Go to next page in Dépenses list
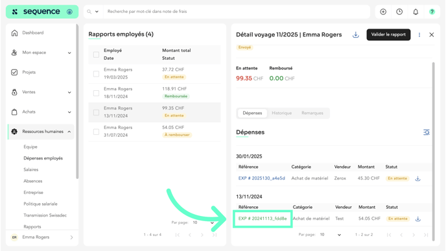 pyautogui.click(x=414, y=235)
